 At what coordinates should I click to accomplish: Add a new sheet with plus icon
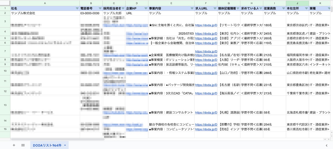click(14, 145)
